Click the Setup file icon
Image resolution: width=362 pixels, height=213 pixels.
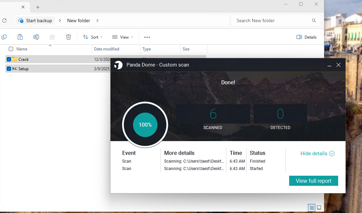click(14, 69)
